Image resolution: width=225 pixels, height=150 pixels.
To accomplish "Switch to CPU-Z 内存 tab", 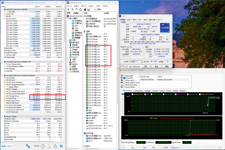I will click(x=134, y=20).
